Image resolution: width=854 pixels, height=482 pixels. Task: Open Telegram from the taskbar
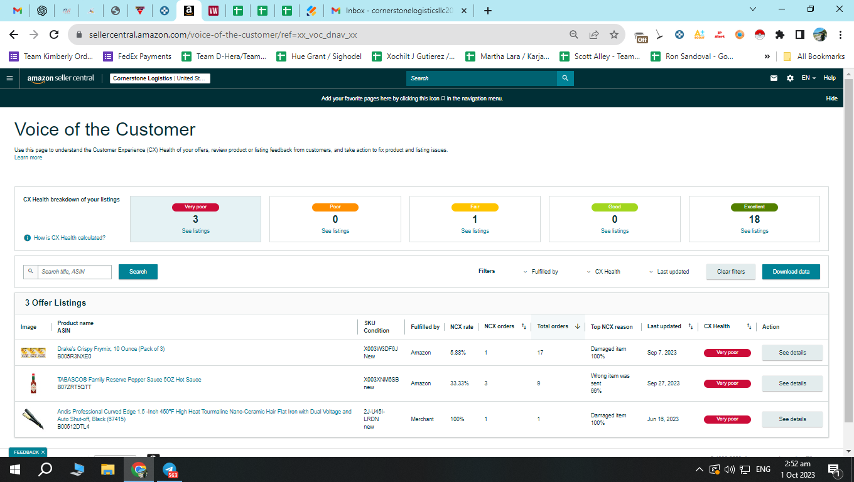point(170,469)
